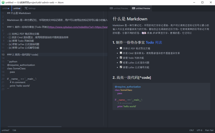
Task: Click the 13:6 cursor position indicator
Action: pyautogui.click(x=14, y=130)
